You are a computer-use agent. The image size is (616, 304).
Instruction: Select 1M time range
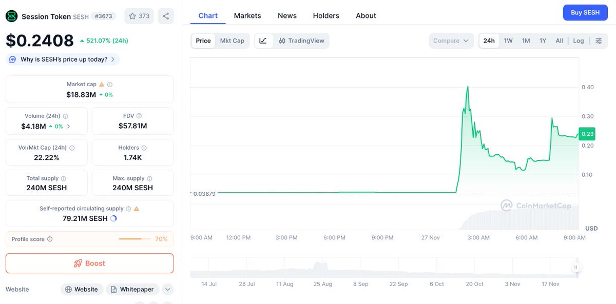tap(526, 40)
